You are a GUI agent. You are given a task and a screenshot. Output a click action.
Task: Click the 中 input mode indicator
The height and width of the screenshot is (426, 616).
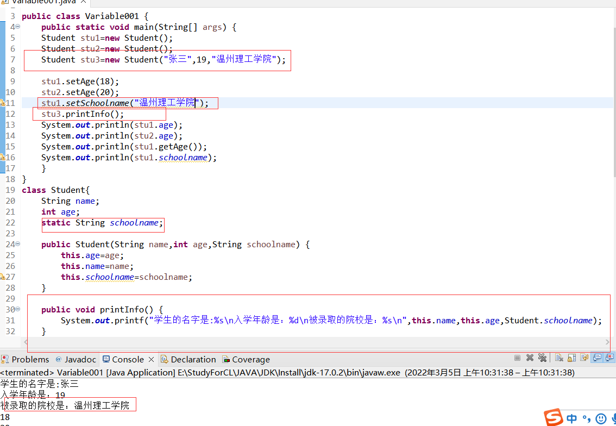click(x=571, y=418)
